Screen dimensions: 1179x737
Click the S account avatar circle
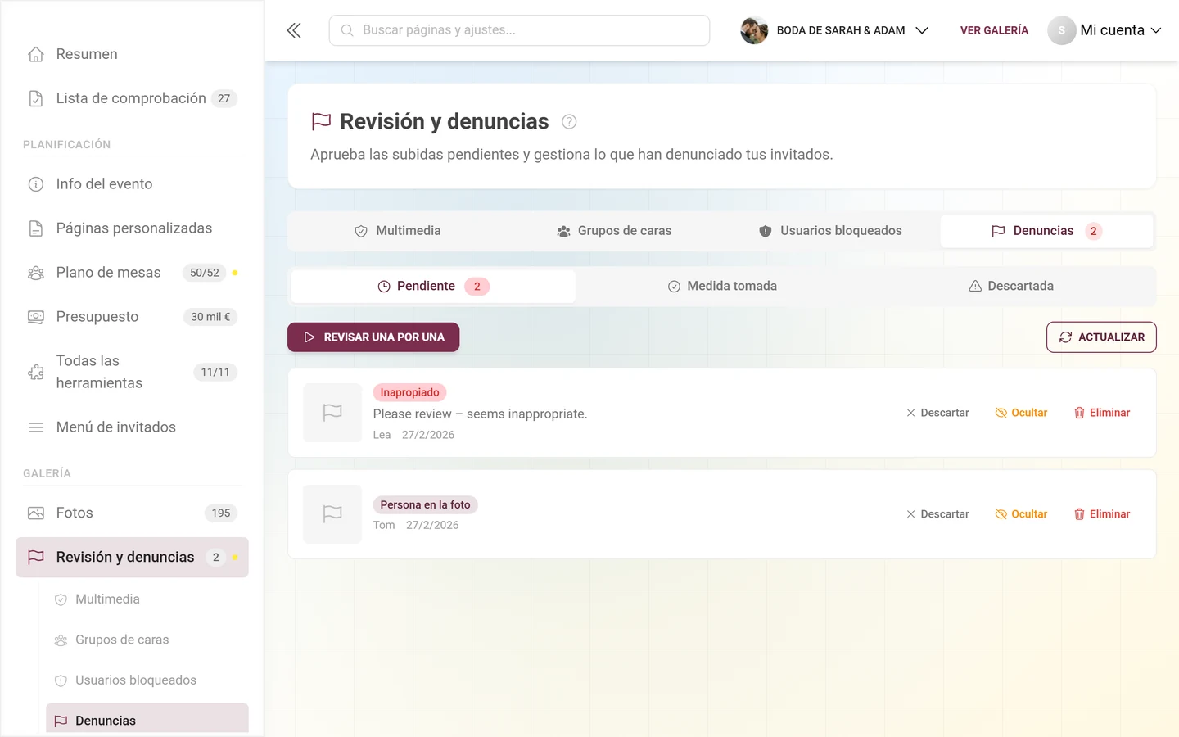[1061, 30]
